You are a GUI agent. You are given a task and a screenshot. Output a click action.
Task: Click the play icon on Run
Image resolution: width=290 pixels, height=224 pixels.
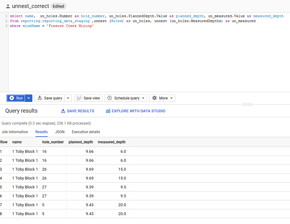[12, 98]
